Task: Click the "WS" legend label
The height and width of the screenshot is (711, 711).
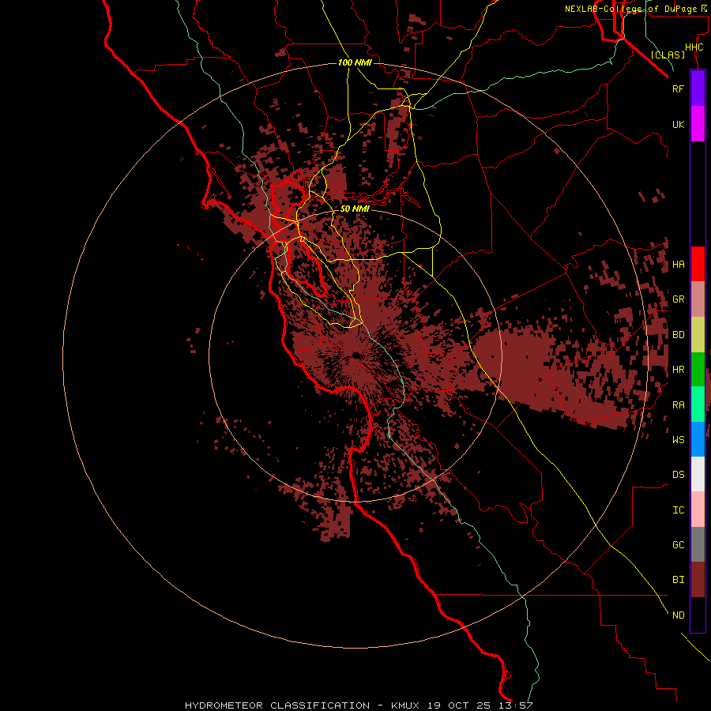Action: (x=679, y=439)
